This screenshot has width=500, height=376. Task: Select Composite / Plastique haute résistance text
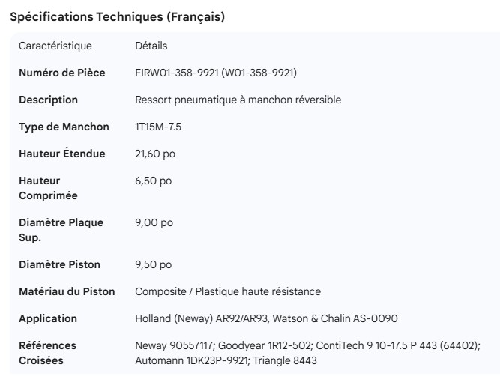pyautogui.click(x=228, y=292)
